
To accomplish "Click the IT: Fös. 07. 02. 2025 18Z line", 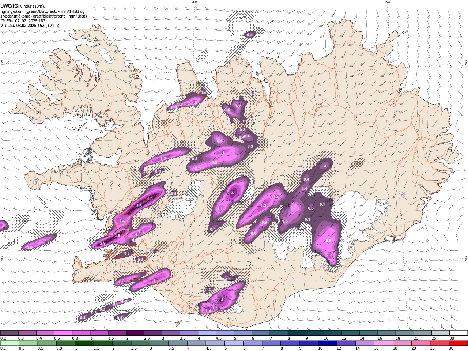I will [x=23, y=21].
